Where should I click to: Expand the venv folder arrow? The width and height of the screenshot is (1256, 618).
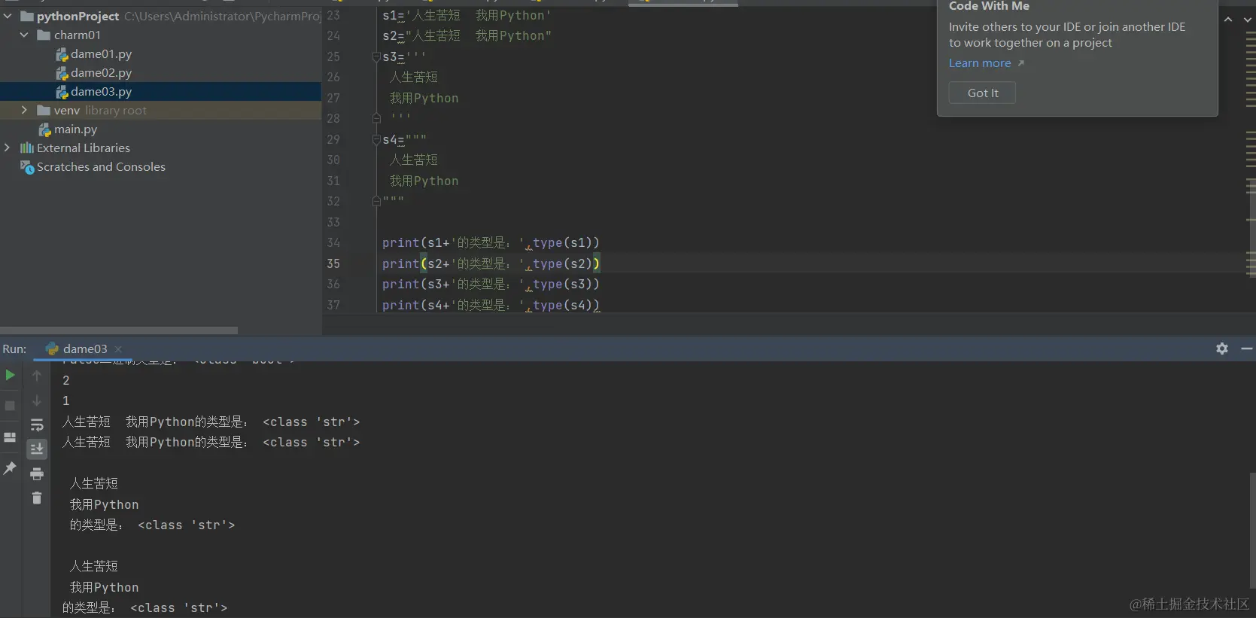click(24, 110)
